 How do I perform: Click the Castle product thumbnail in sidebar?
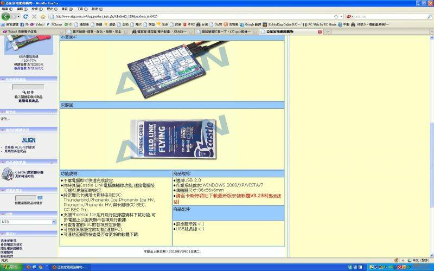8,174
